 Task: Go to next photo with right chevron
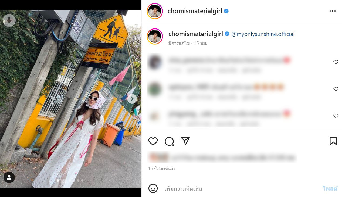click(x=132, y=99)
